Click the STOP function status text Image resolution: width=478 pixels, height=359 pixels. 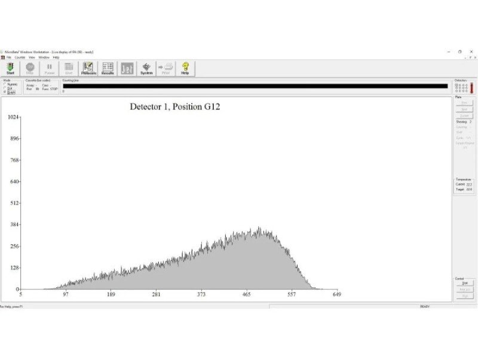[x=54, y=89]
